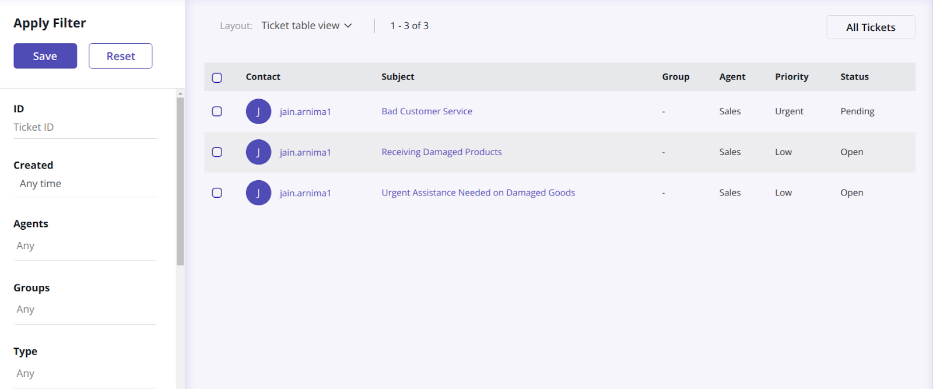Click the chevron beside Ticket table view
Viewport: 933px width, 389px height.
(x=348, y=26)
